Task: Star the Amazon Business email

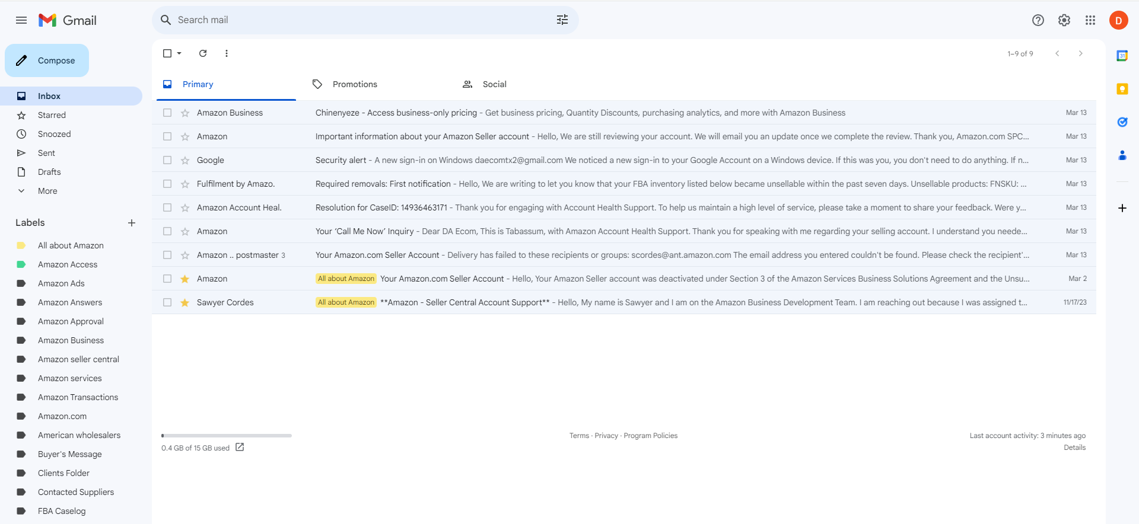Action: [185, 113]
